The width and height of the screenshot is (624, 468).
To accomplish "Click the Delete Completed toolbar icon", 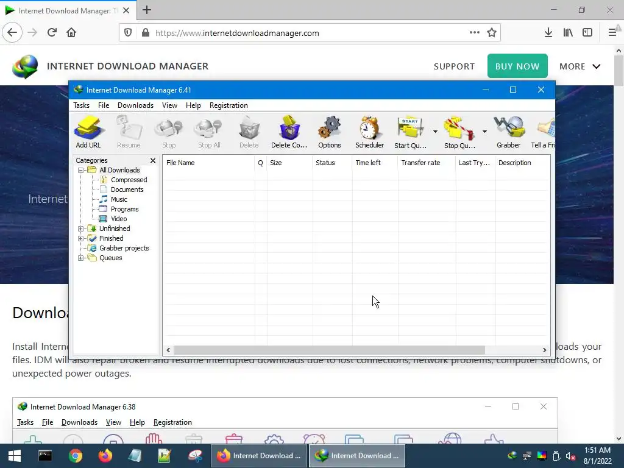I will pyautogui.click(x=289, y=132).
